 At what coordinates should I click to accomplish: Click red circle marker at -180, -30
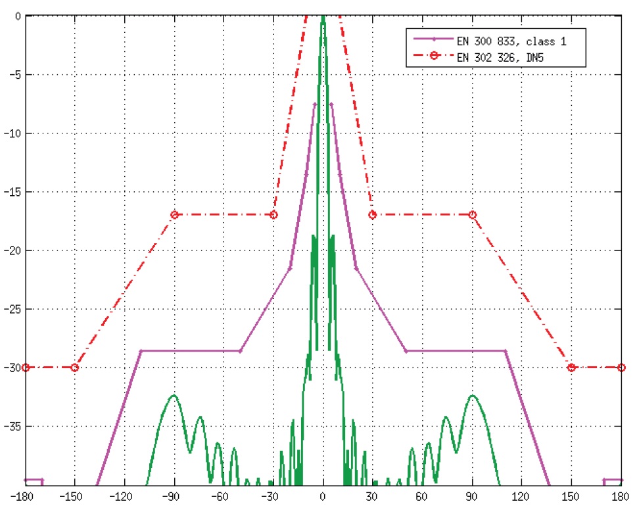pyautogui.click(x=26, y=367)
